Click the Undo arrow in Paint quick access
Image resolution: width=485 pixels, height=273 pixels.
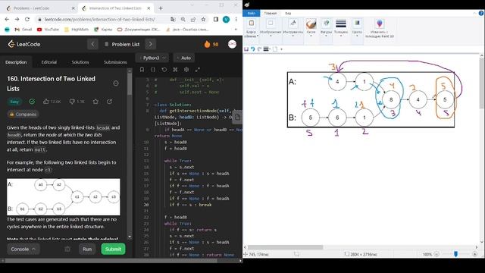(x=252, y=49)
